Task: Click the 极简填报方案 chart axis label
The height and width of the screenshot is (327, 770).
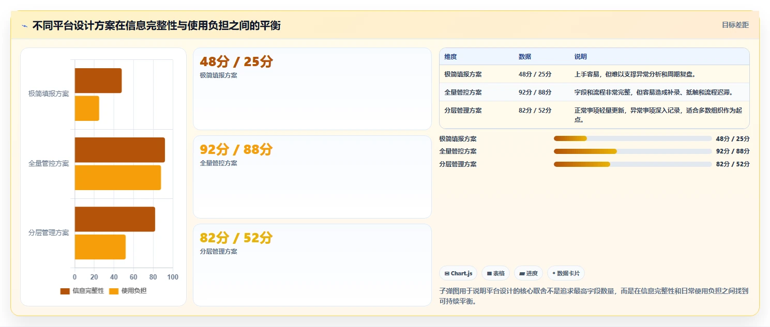Action: click(49, 94)
